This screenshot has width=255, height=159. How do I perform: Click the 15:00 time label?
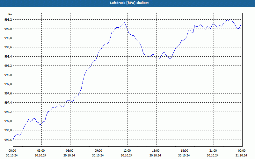click(156, 151)
